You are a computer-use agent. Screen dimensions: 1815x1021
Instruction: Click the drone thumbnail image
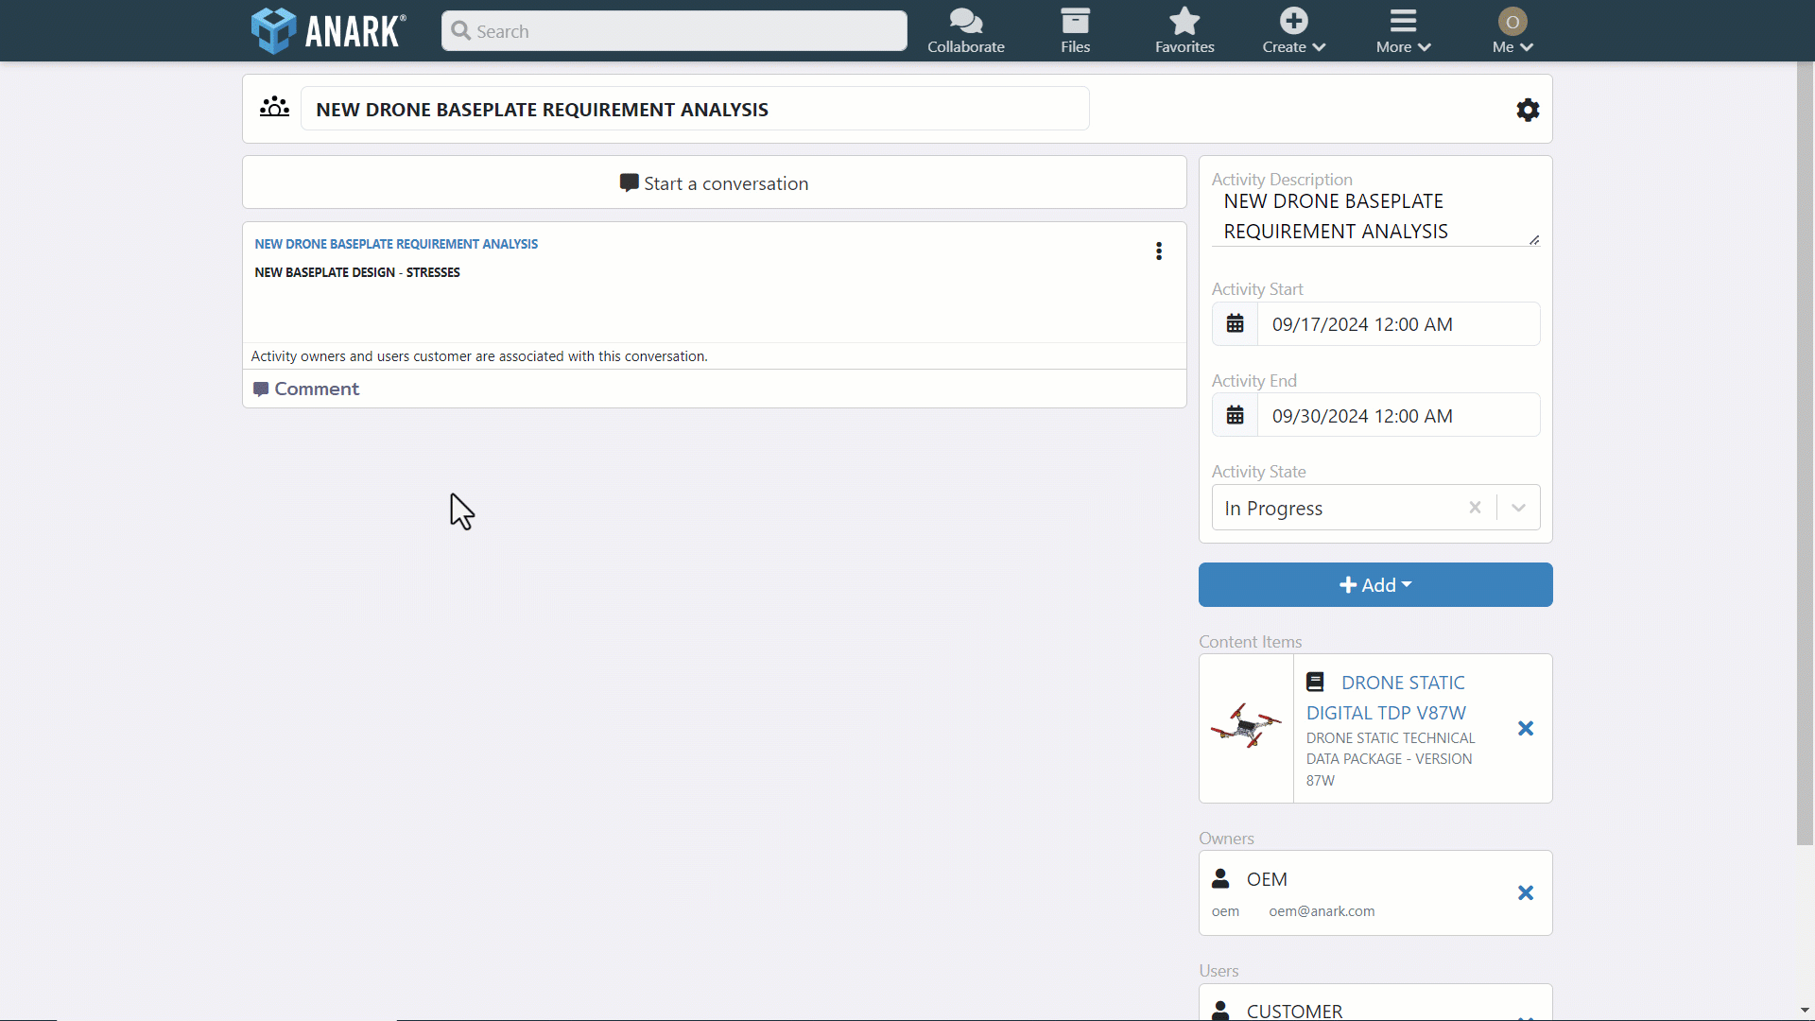[1246, 727]
